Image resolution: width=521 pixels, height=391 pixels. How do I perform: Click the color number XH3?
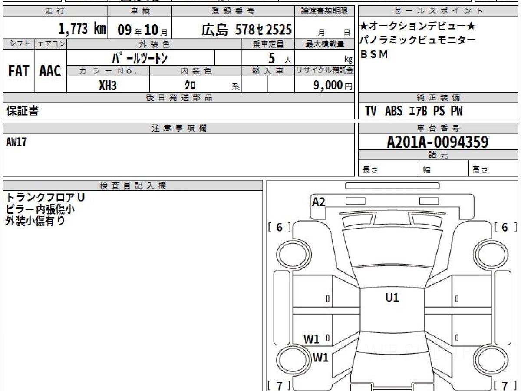(108, 85)
